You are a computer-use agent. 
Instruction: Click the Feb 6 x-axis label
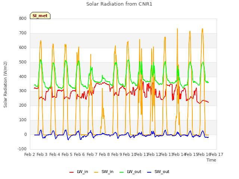tap(79, 154)
